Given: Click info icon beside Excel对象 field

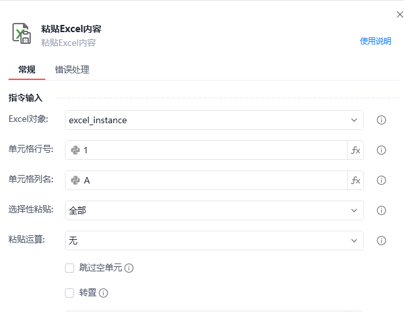Looking at the screenshot, I should point(381,120).
